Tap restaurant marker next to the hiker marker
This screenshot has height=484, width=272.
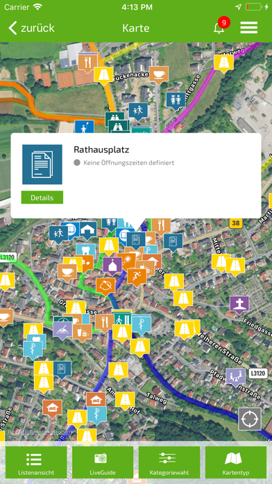[x=104, y=323]
